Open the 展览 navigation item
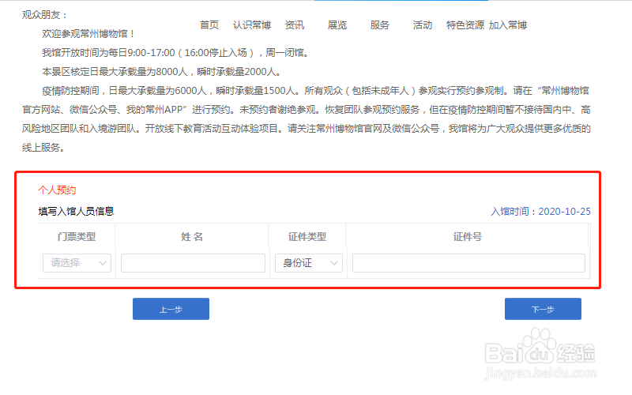This screenshot has height=395, width=632. tap(337, 25)
